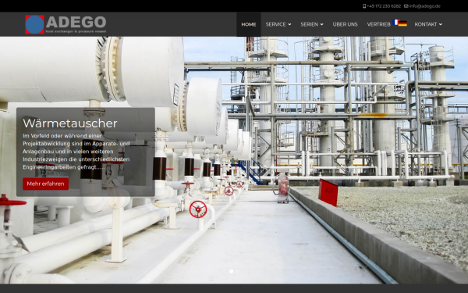Call phone number +49 172 230 6282

384,6
